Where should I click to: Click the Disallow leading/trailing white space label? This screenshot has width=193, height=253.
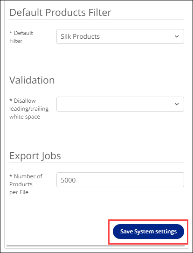(29, 109)
